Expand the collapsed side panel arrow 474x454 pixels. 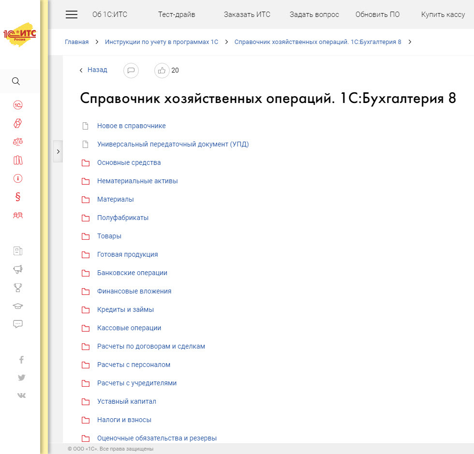point(58,151)
